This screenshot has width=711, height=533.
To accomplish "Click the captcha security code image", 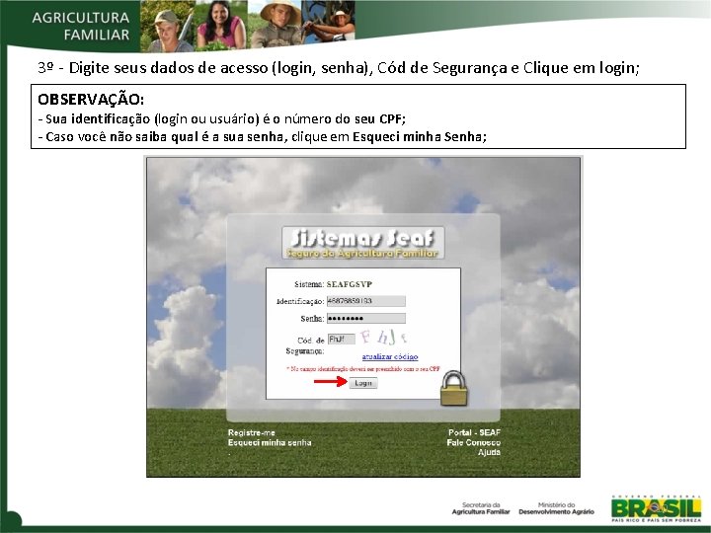I will (384, 338).
